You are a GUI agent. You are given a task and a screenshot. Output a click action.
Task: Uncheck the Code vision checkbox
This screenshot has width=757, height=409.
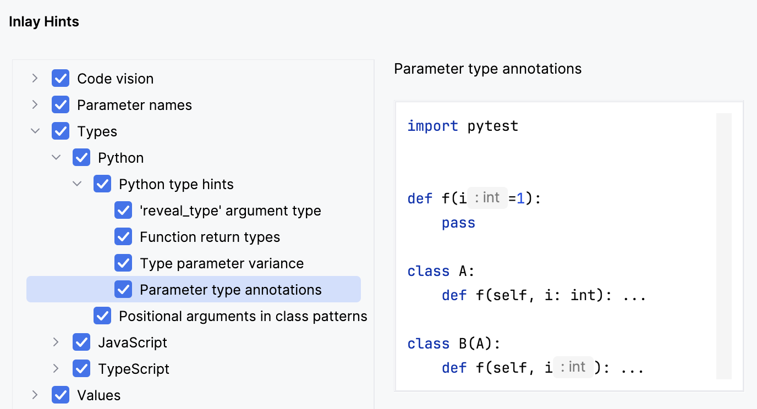(61, 79)
